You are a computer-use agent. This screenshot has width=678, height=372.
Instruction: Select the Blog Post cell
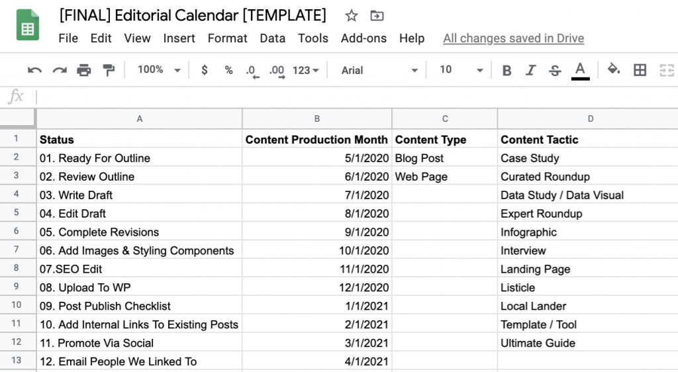tap(445, 158)
